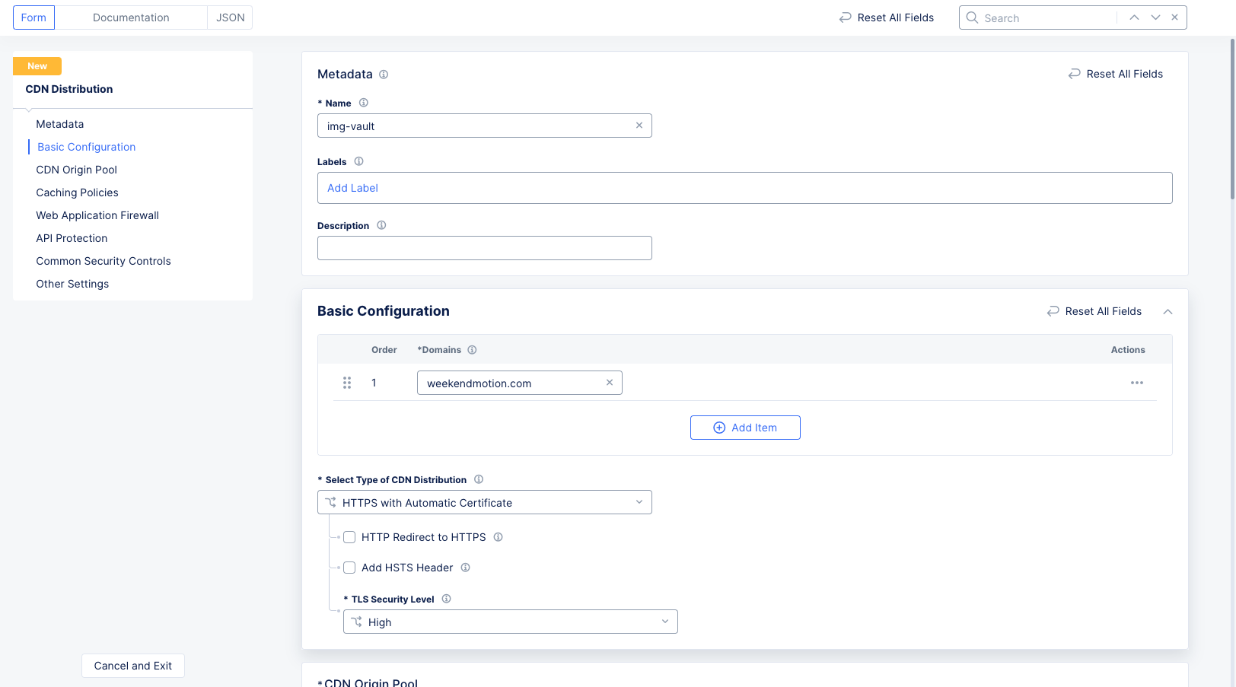
Task: Open the three-dot actions menu for domain row
Action: (1136, 383)
